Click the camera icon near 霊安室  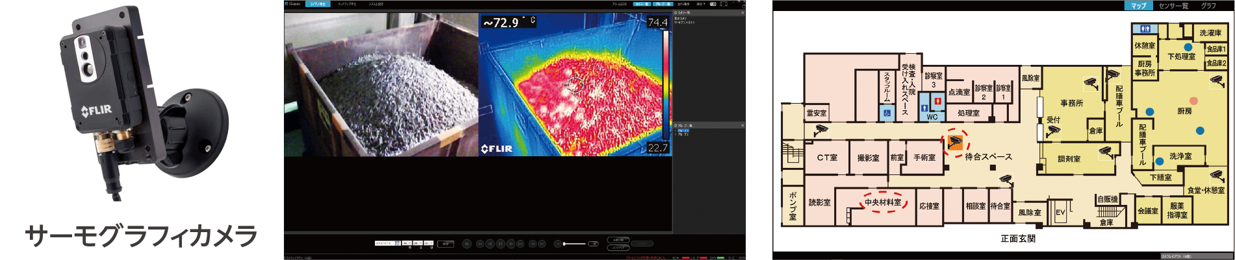click(x=821, y=130)
